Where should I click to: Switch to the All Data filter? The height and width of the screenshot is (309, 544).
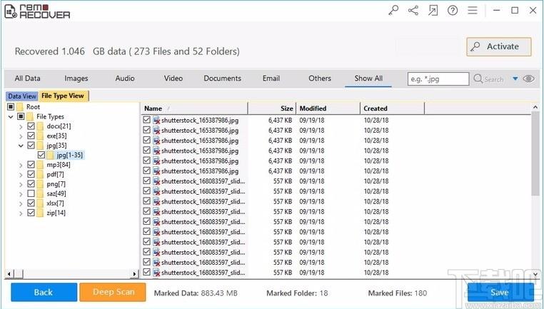[27, 78]
